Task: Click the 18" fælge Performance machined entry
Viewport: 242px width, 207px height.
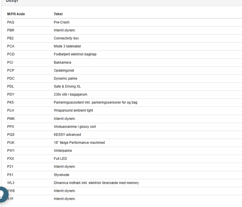Action: pyautogui.click(x=79, y=143)
